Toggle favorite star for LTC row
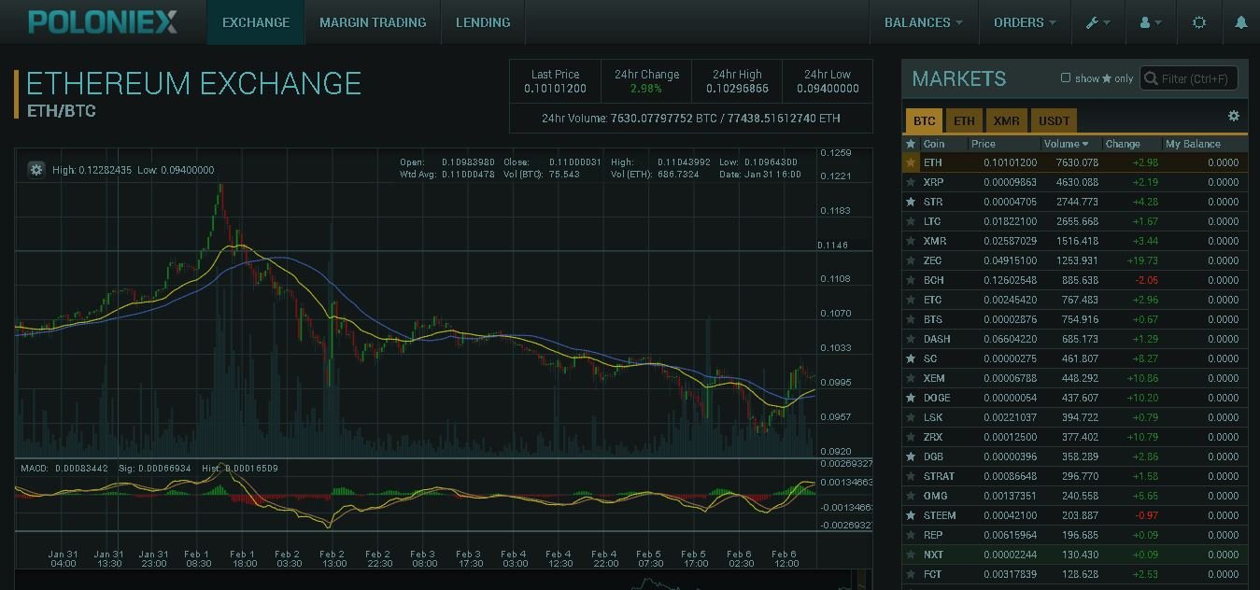The image size is (1260, 590). coord(910,221)
